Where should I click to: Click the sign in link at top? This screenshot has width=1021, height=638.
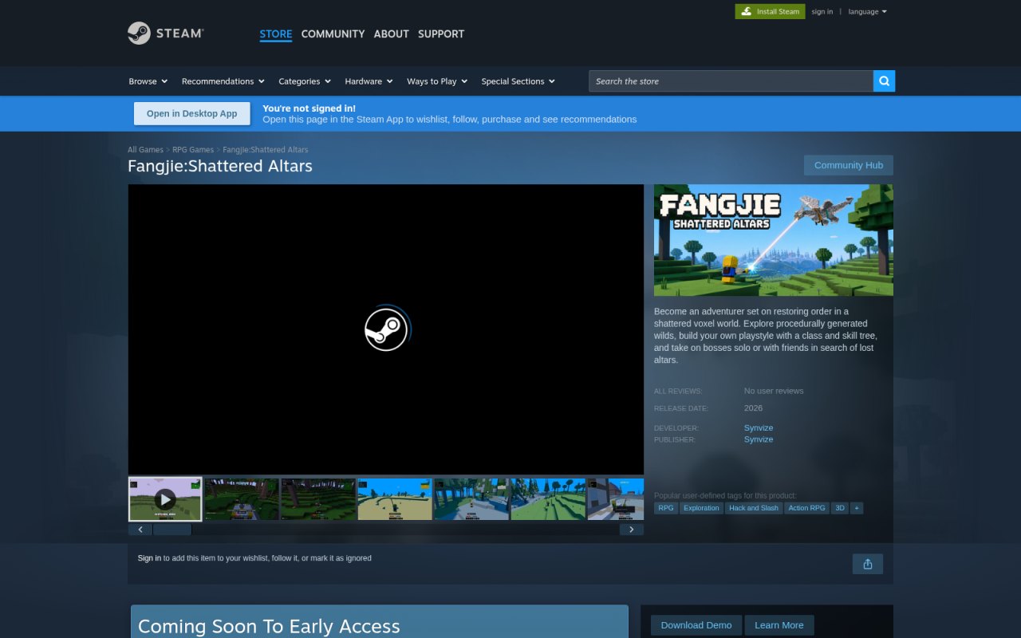[822, 12]
